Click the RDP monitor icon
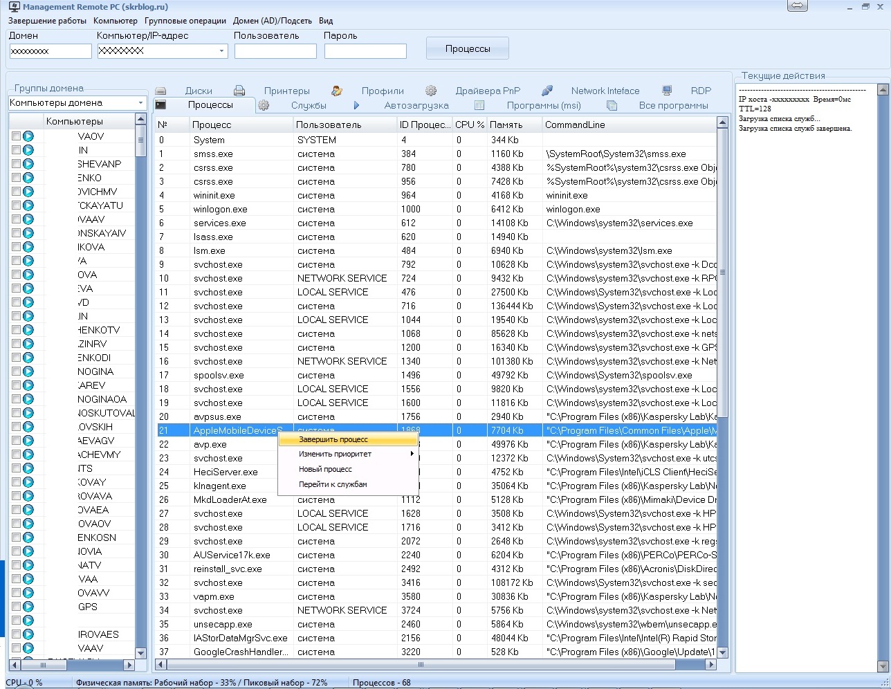Image resolution: width=891 pixels, height=689 pixels. (x=667, y=91)
